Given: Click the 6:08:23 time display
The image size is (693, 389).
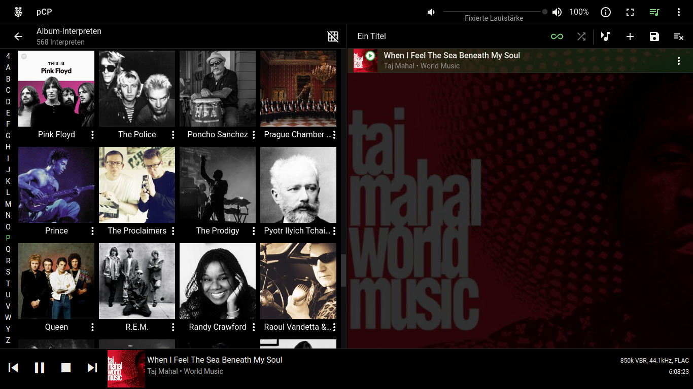Looking at the screenshot, I should [679, 372].
